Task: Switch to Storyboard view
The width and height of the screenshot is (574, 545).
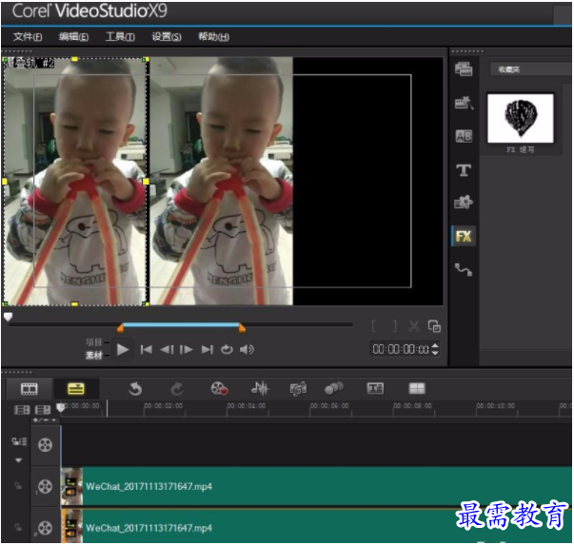Action: pyautogui.click(x=30, y=389)
